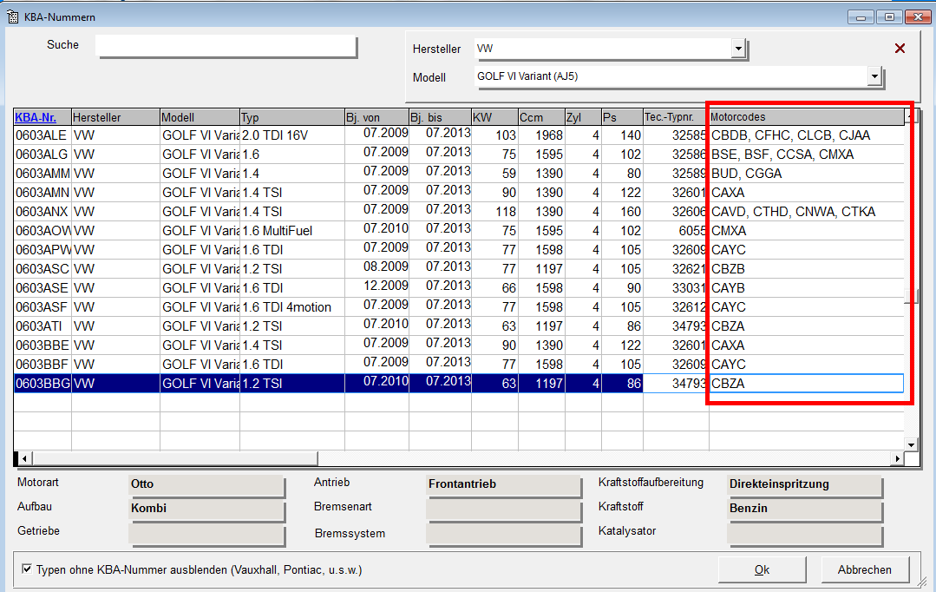Image resolution: width=936 pixels, height=592 pixels.
Task: Click Modell combo box GOLF VI Variant (AJ5)
Action: (678, 76)
